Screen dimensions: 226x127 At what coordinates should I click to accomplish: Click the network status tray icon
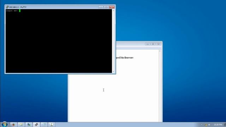[x=206, y=125]
